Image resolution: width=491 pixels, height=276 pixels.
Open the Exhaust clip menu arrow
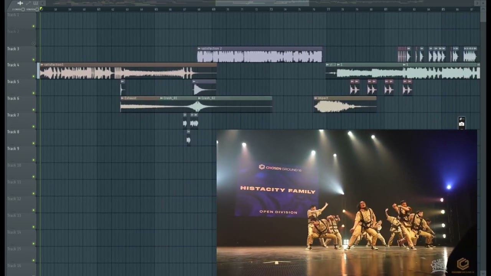pos(122,98)
